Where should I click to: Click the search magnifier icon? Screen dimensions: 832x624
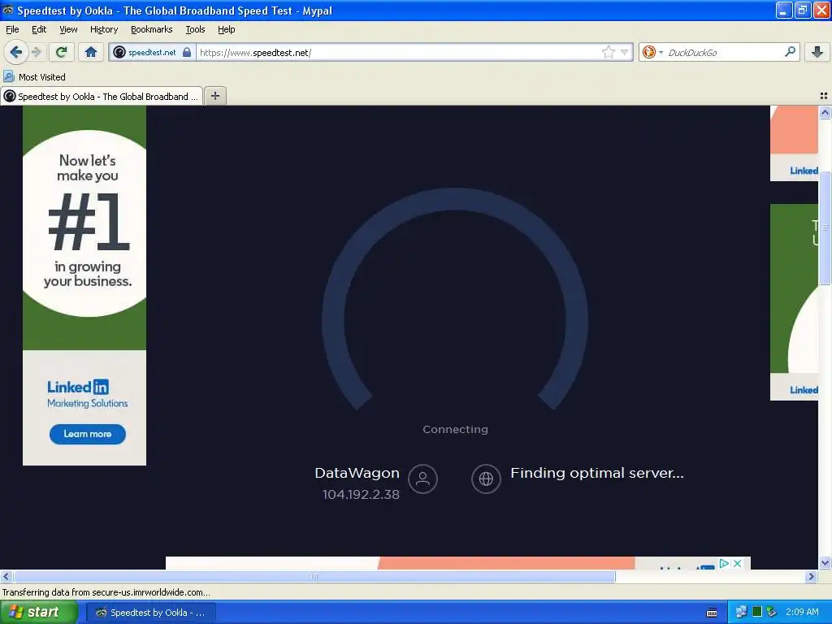point(790,52)
